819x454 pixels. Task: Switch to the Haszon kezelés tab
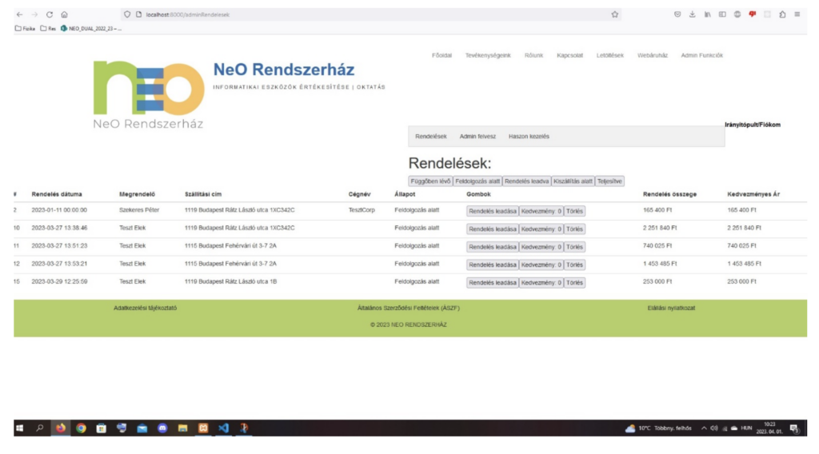pos(529,137)
